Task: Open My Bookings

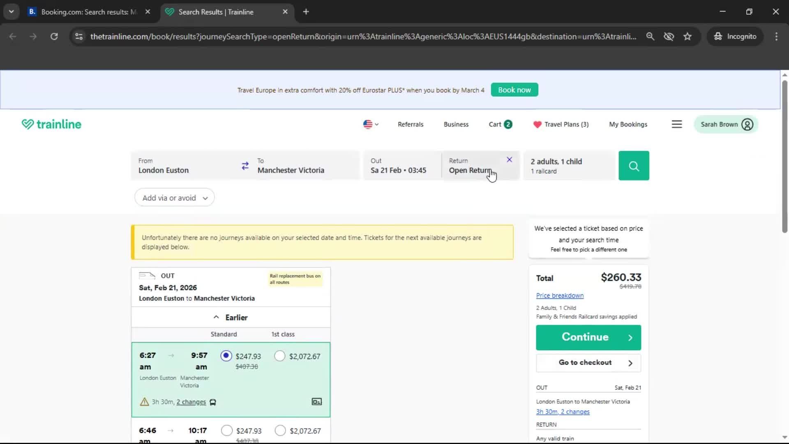Action: pos(628,124)
